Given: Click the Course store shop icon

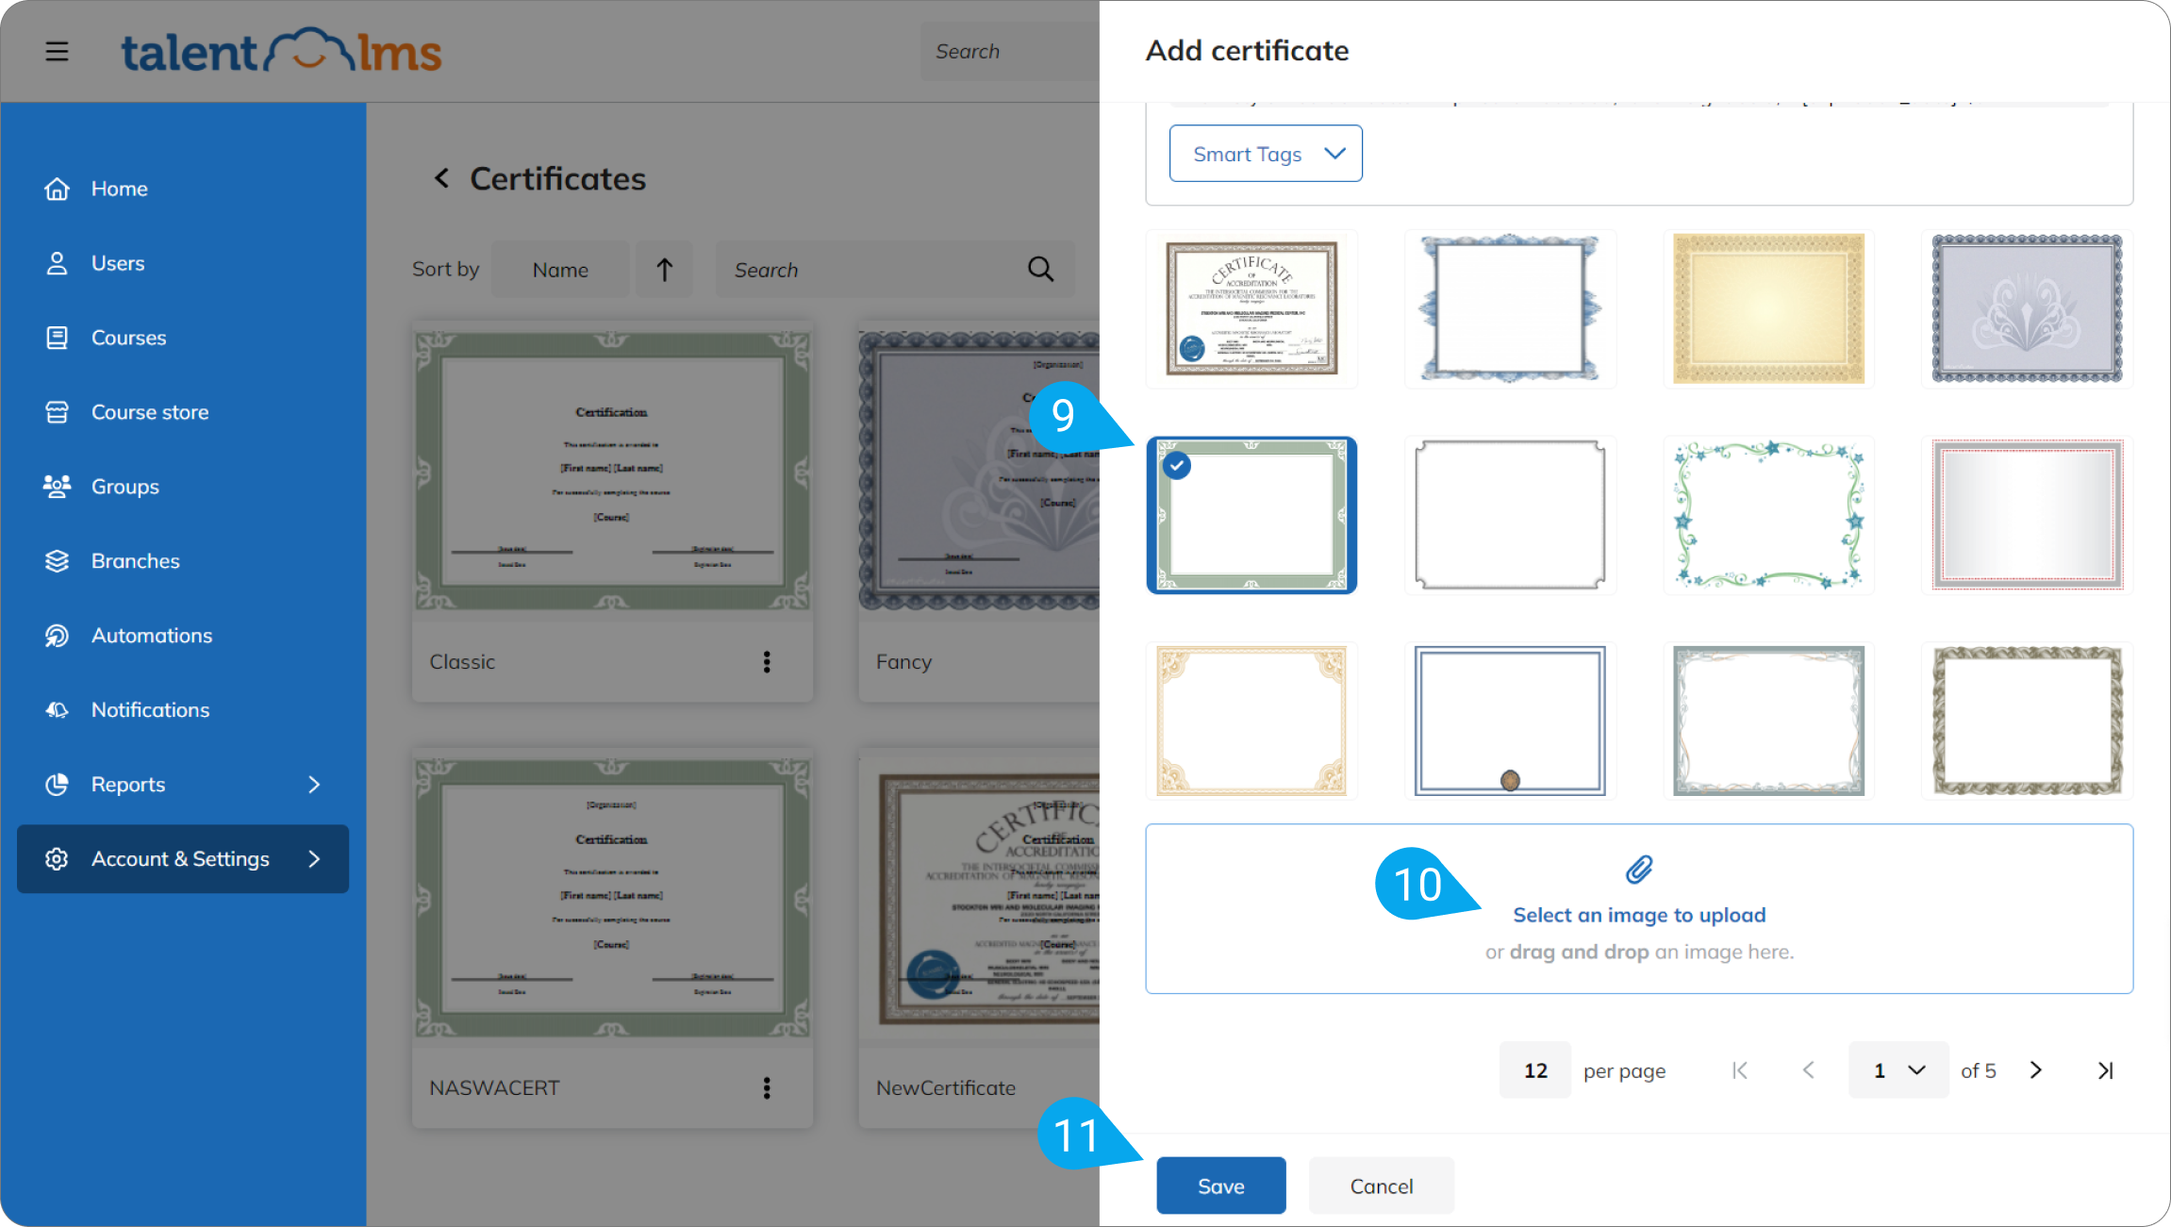Looking at the screenshot, I should 57,412.
